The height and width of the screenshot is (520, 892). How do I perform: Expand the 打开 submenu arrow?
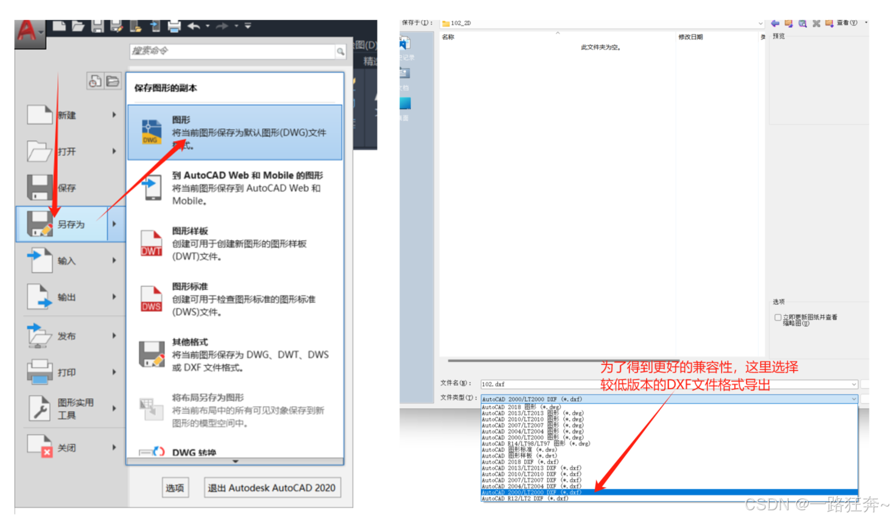(114, 151)
